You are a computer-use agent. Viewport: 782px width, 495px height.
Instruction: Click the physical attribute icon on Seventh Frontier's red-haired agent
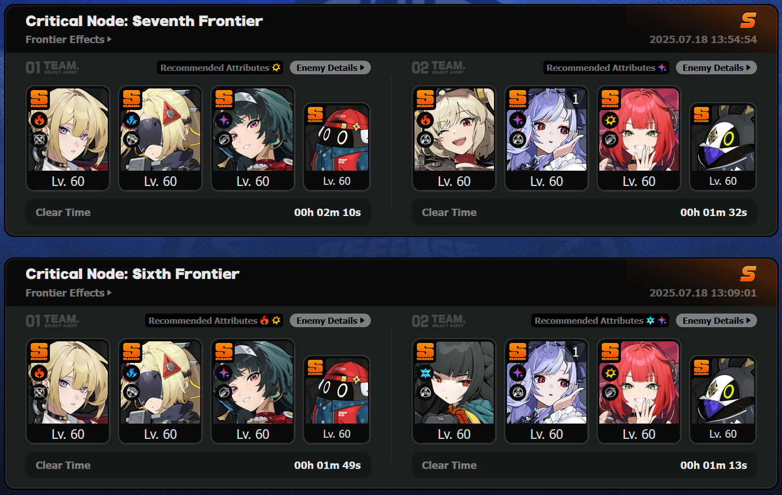pos(610,120)
